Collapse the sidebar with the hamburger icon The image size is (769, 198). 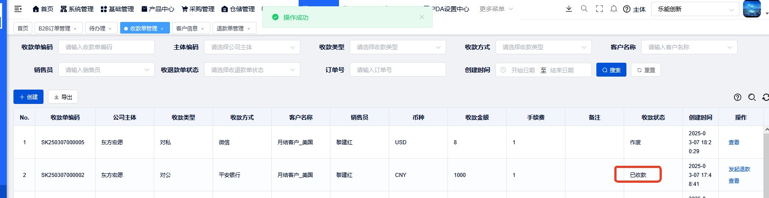(18, 9)
